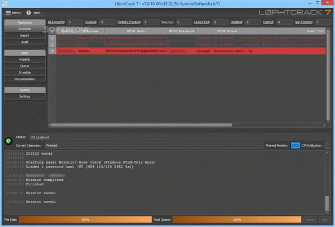The height and width of the screenshot is (227, 335).
Task: Click the Pause button
Action: point(309,220)
